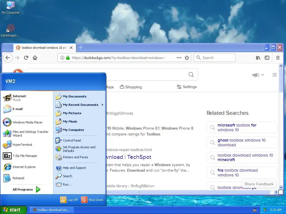This screenshot has width=286, height=214.
Task: Open the browser hamburger menu
Action: (x=278, y=58)
